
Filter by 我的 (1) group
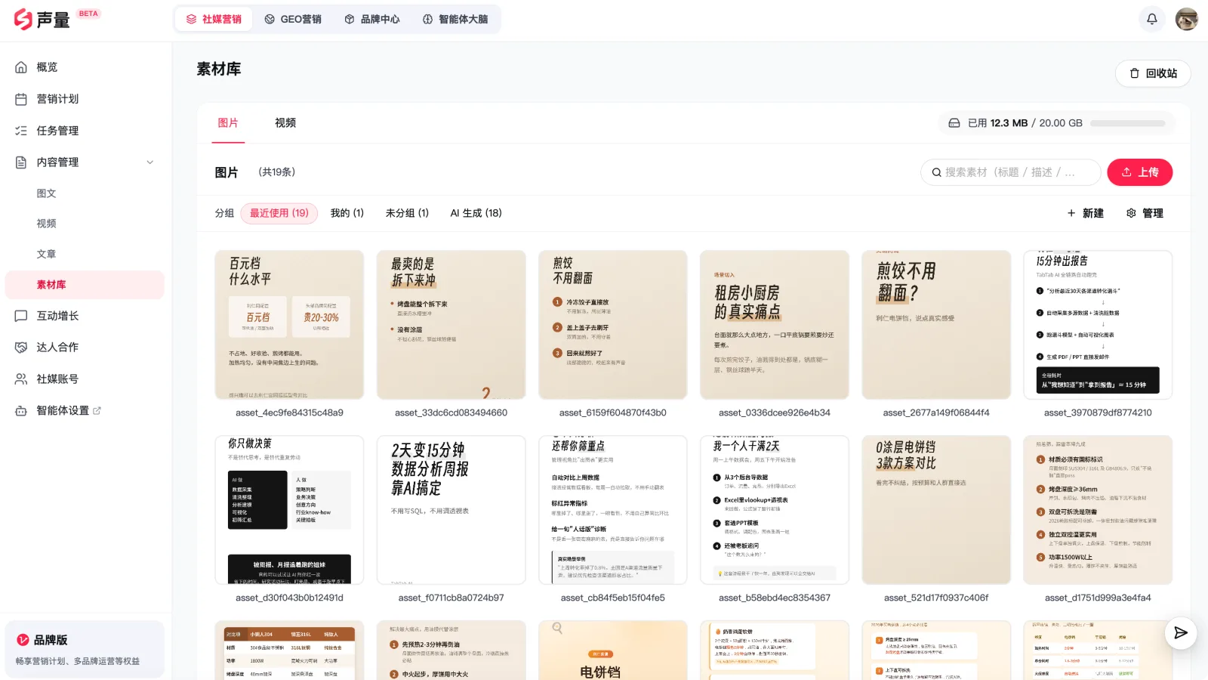[347, 213]
